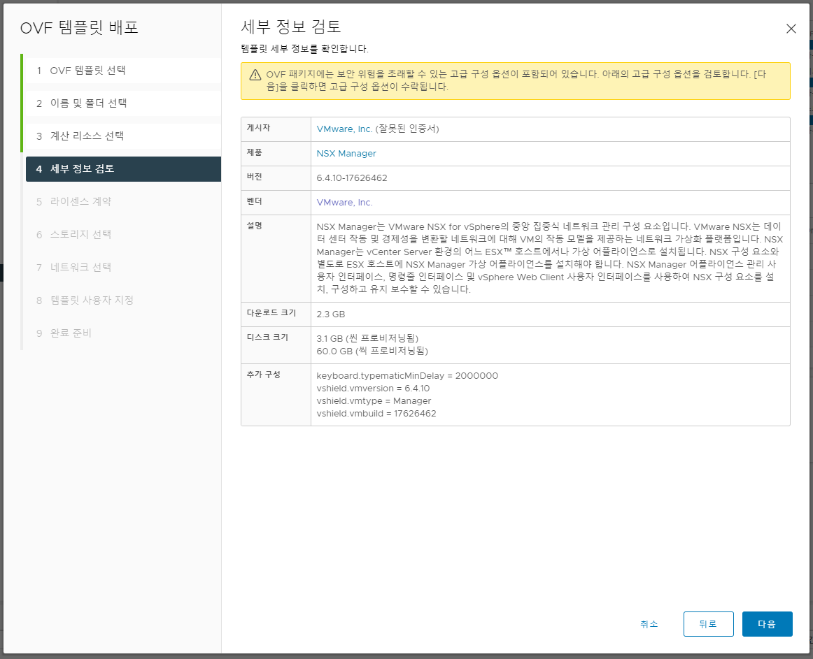Image resolution: width=813 pixels, height=659 pixels.
Task: Click vshield.vmtype = Manager line
Action: [x=374, y=401]
